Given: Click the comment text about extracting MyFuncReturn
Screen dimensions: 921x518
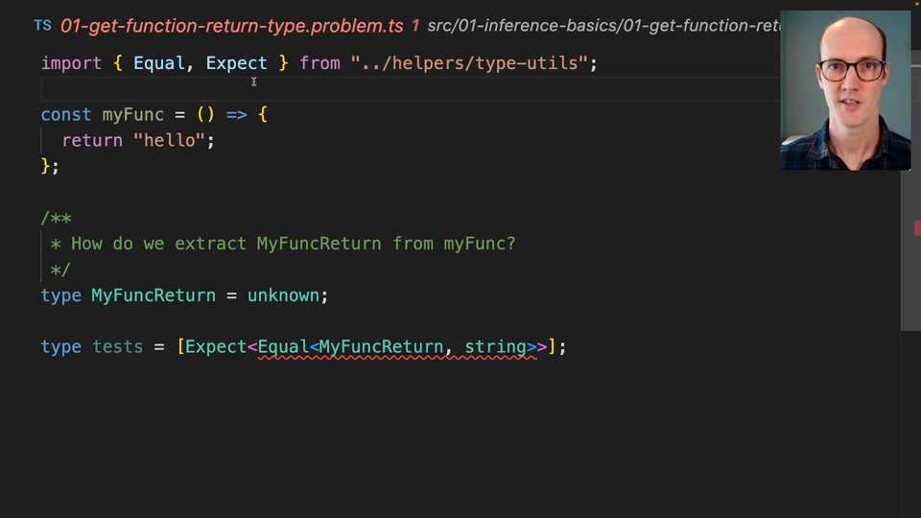Looking at the screenshot, I should [293, 244].
